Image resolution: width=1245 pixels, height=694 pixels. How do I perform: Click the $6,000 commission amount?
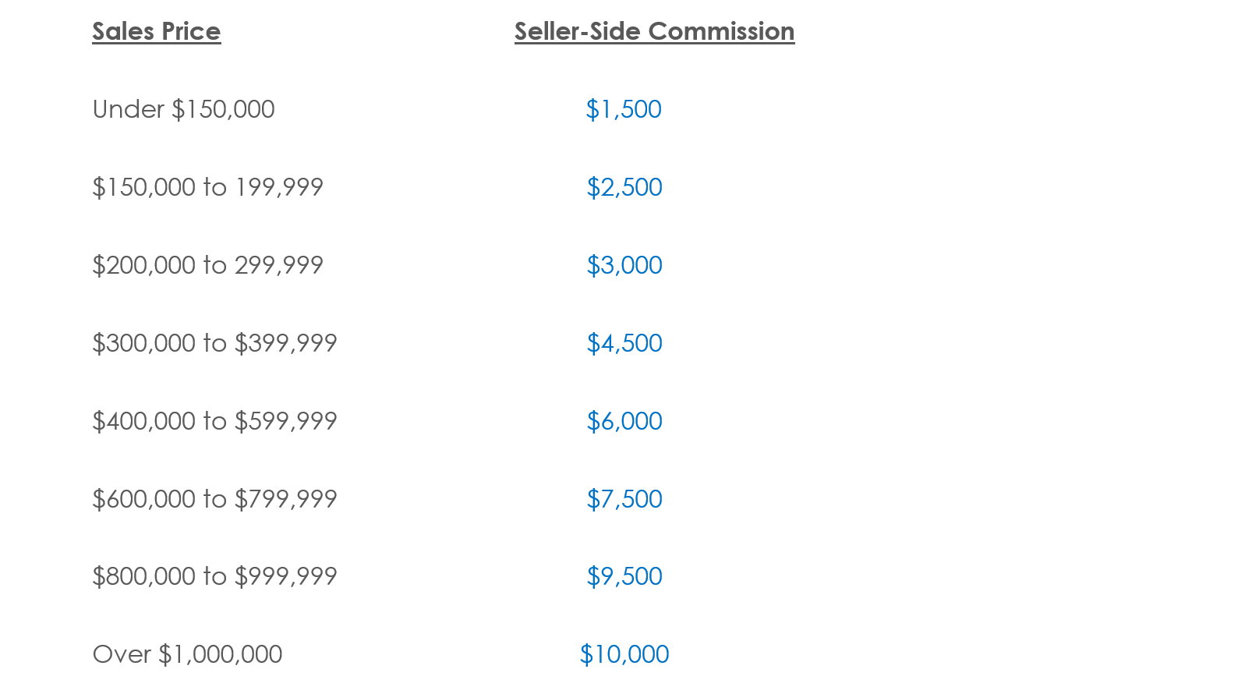click(x=624, y=421)
